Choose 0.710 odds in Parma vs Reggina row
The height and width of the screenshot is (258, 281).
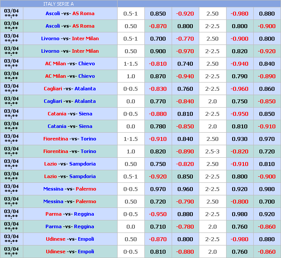158,226
